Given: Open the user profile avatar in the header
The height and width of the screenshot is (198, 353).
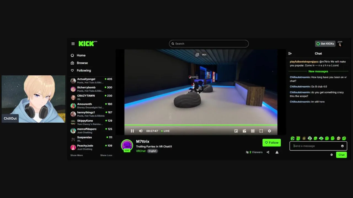Looking at the screenshot, I should (340, 44).
